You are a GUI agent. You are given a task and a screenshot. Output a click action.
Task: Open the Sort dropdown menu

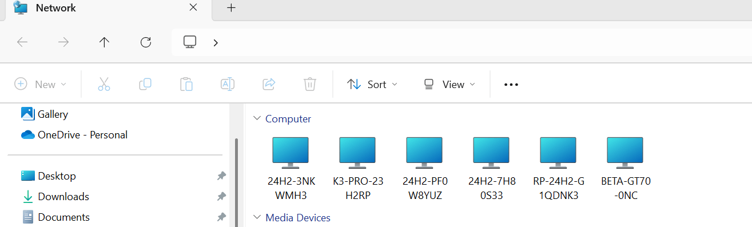372,84
